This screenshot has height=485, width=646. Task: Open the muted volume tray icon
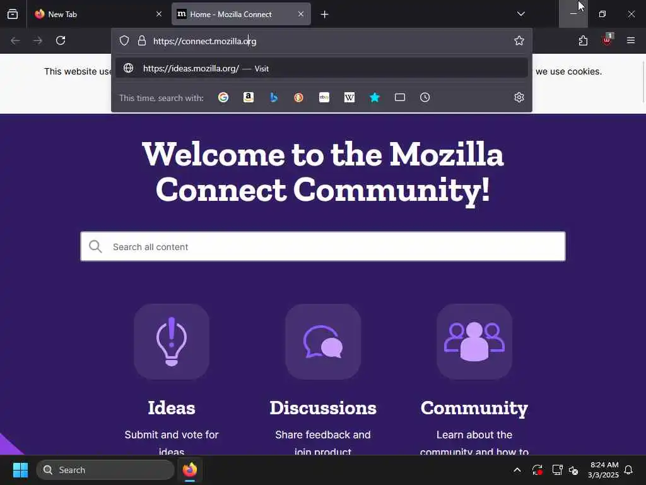[573, 470]
